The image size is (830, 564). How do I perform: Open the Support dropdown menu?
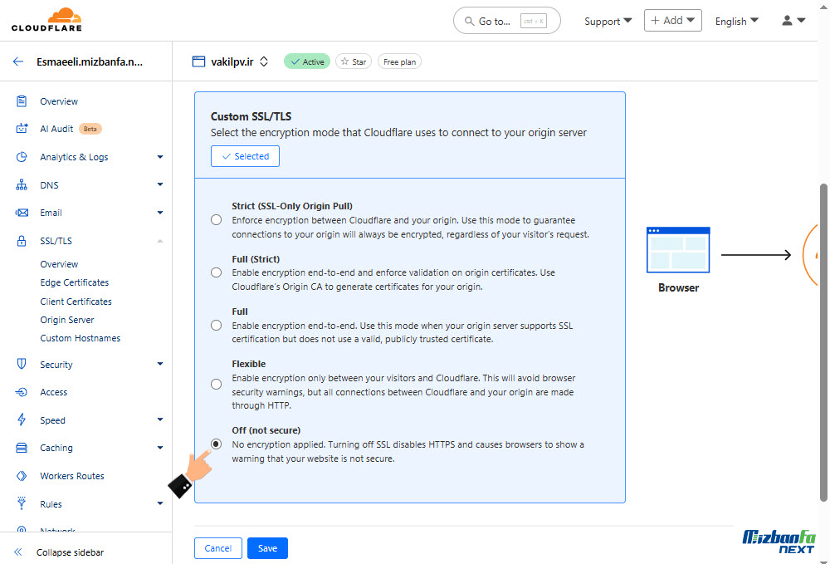[608, 22]
